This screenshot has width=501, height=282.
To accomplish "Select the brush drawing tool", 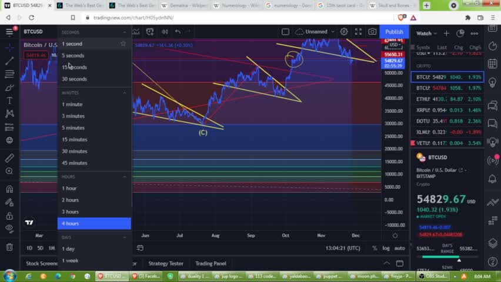I will pyautogui.click(x=9, y=88).
